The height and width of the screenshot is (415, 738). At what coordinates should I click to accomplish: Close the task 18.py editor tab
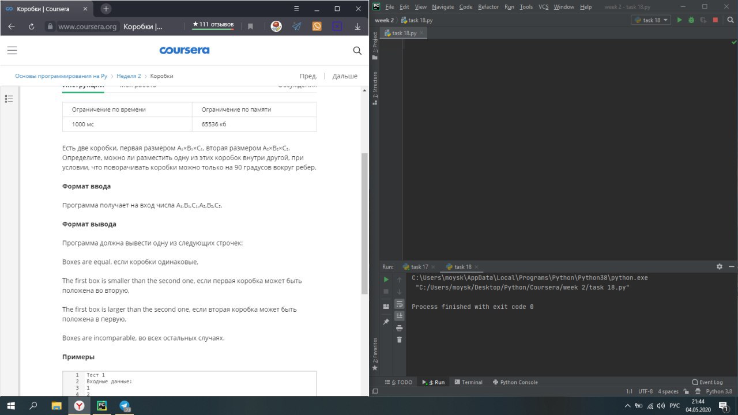coord(421,33)
